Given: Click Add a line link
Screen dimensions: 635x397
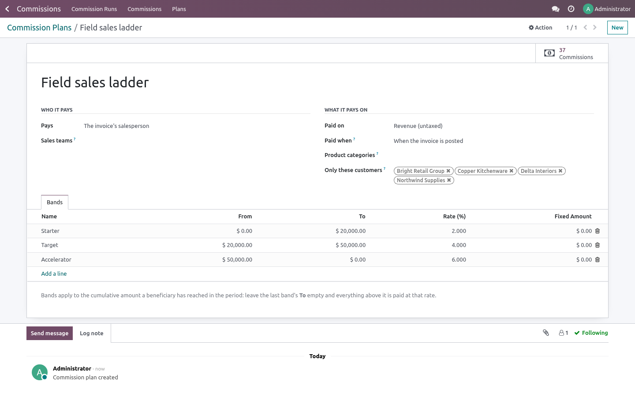Looking at the screenshot, I should pyautogui.click(x=54, y=273).
